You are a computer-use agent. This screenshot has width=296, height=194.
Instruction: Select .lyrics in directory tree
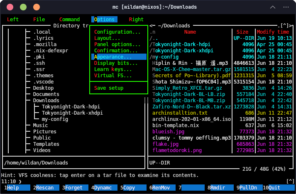[x=44, y=38]
